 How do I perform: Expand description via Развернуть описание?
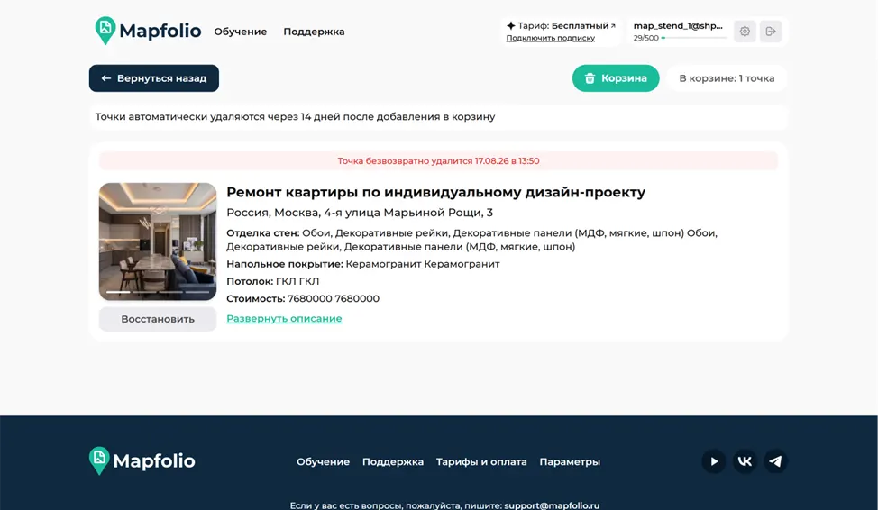(x=284, y=319)
